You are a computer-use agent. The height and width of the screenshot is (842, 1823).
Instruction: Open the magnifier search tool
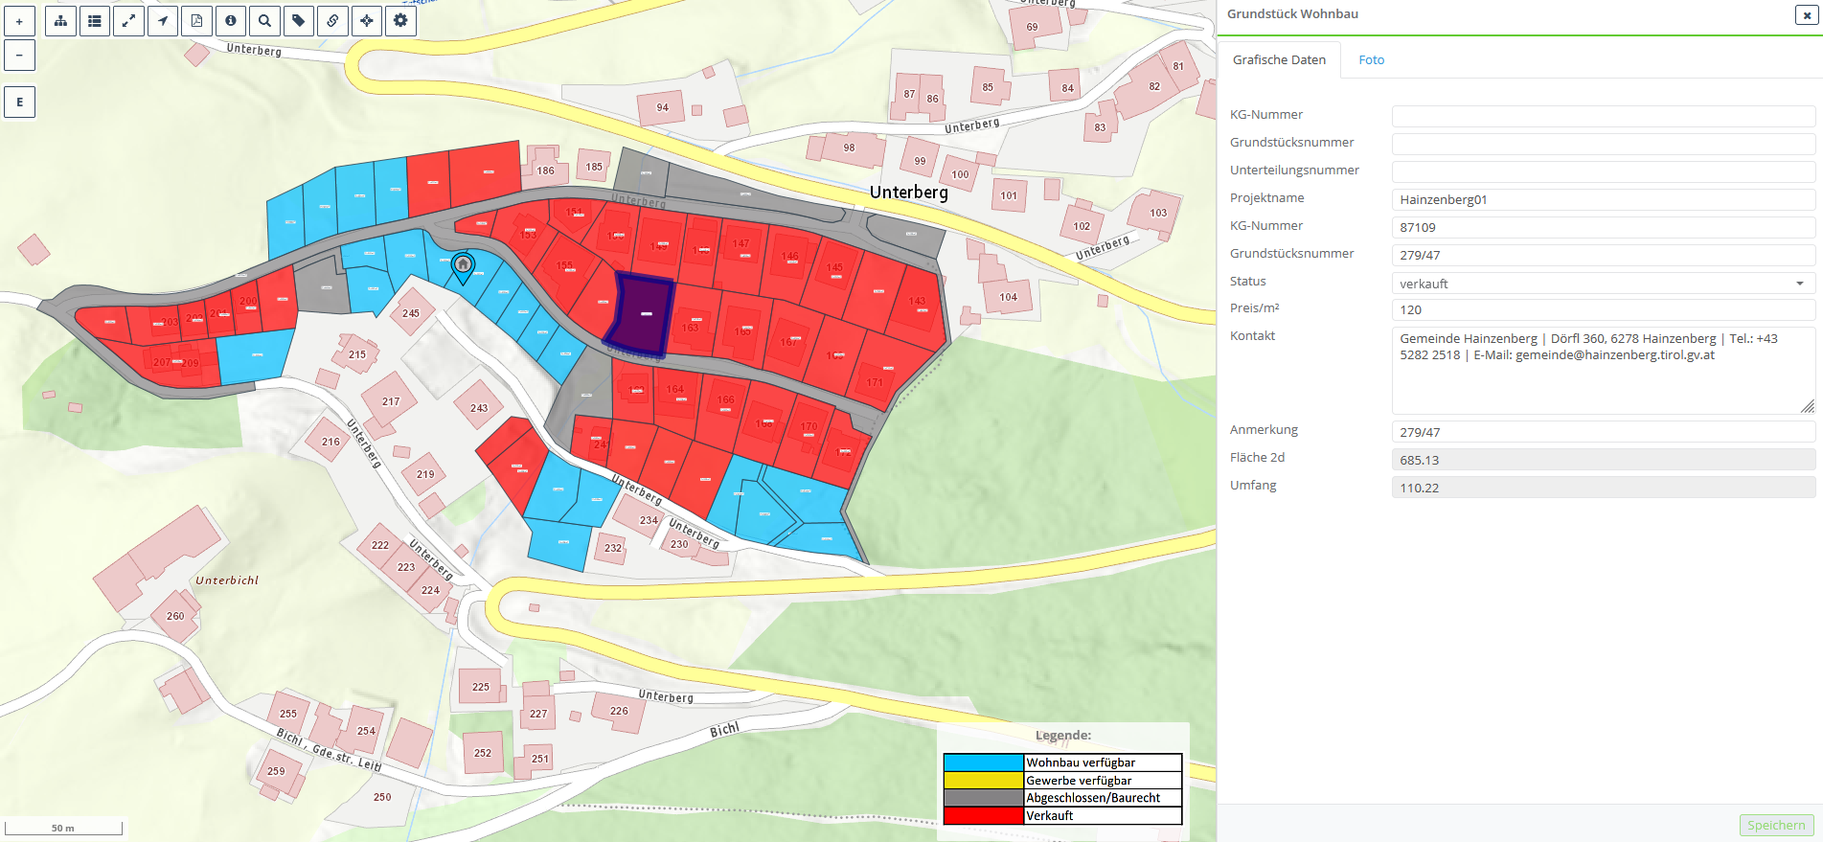click(264, 21)
